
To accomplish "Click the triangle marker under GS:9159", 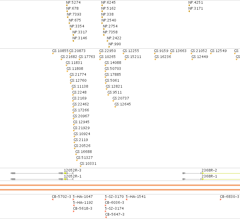I will [155, 54].
